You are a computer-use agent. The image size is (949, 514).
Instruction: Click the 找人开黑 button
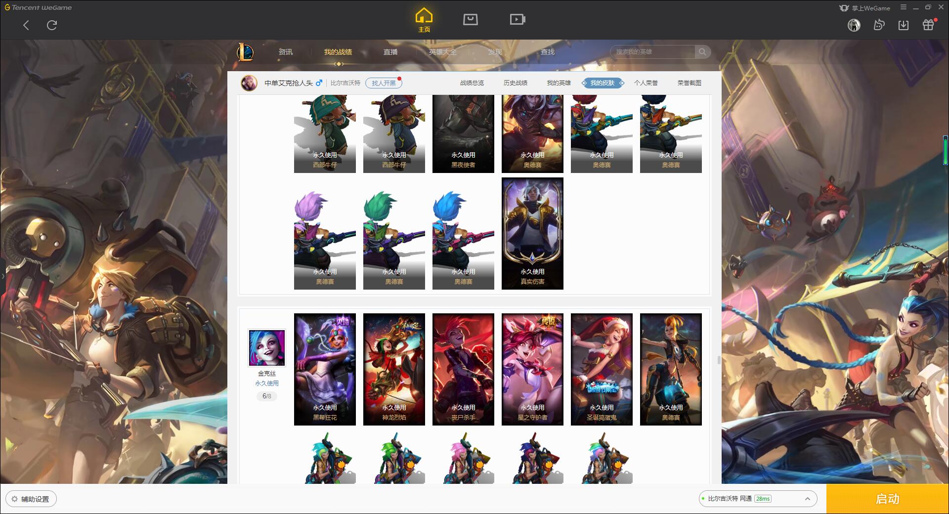(384, 83)
